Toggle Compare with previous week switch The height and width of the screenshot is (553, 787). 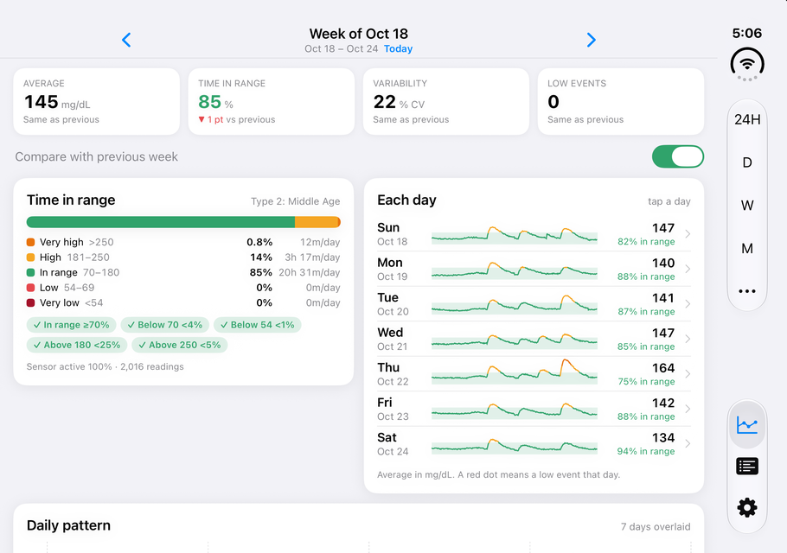tap(677, 156)
